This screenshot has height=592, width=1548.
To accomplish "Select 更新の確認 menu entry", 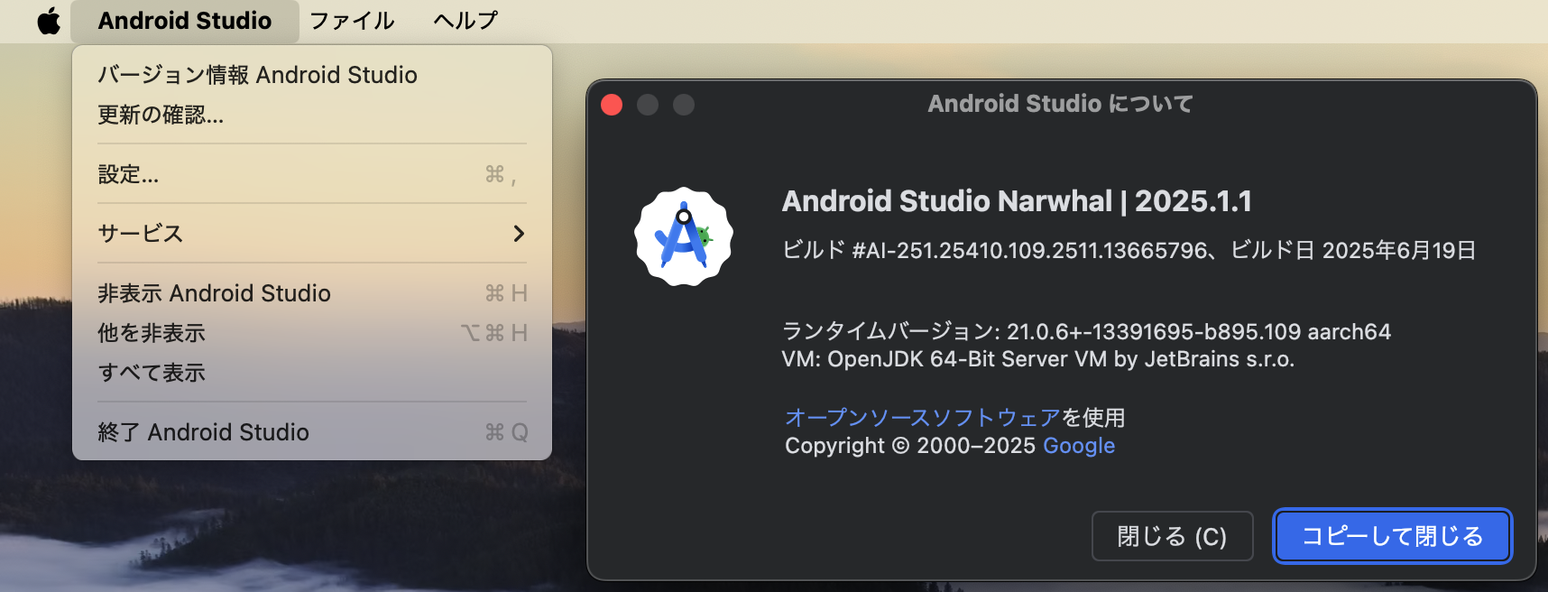I will [x=161, y=115].
